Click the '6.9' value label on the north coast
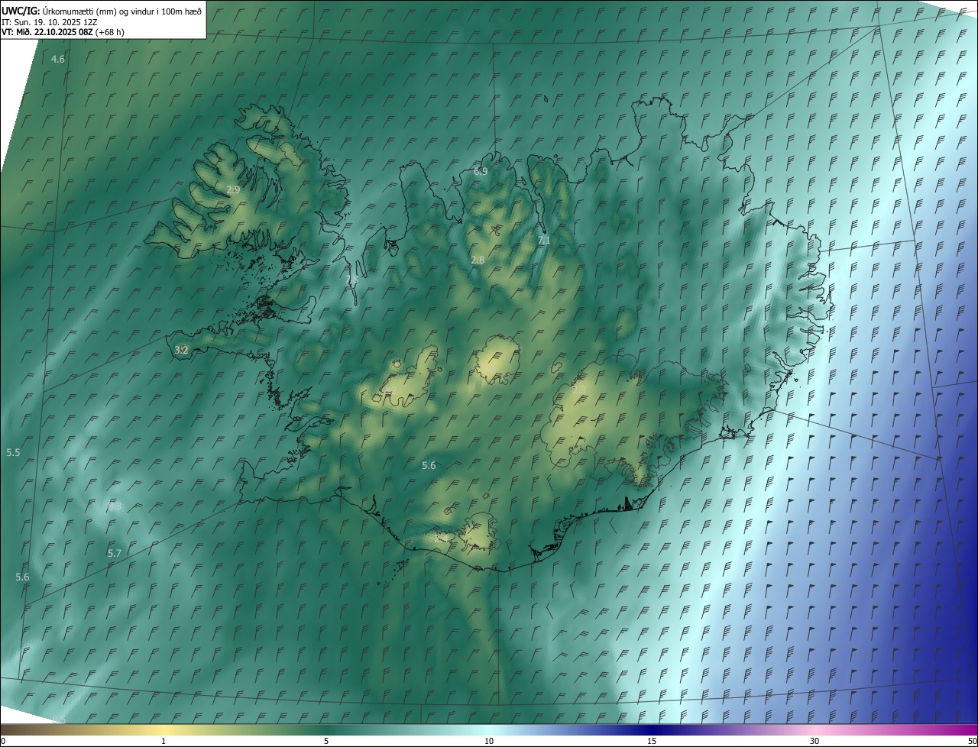The width and height of the screenshot is (978, 747). point(481,172)
